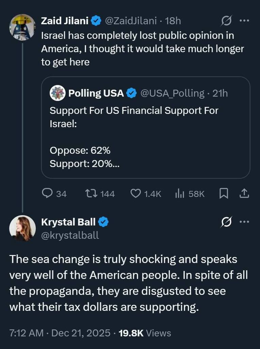Open more options menu on Zaid Jilani's post
The height and width of the screenshot is (349, 260).
(x=244, y=21)
